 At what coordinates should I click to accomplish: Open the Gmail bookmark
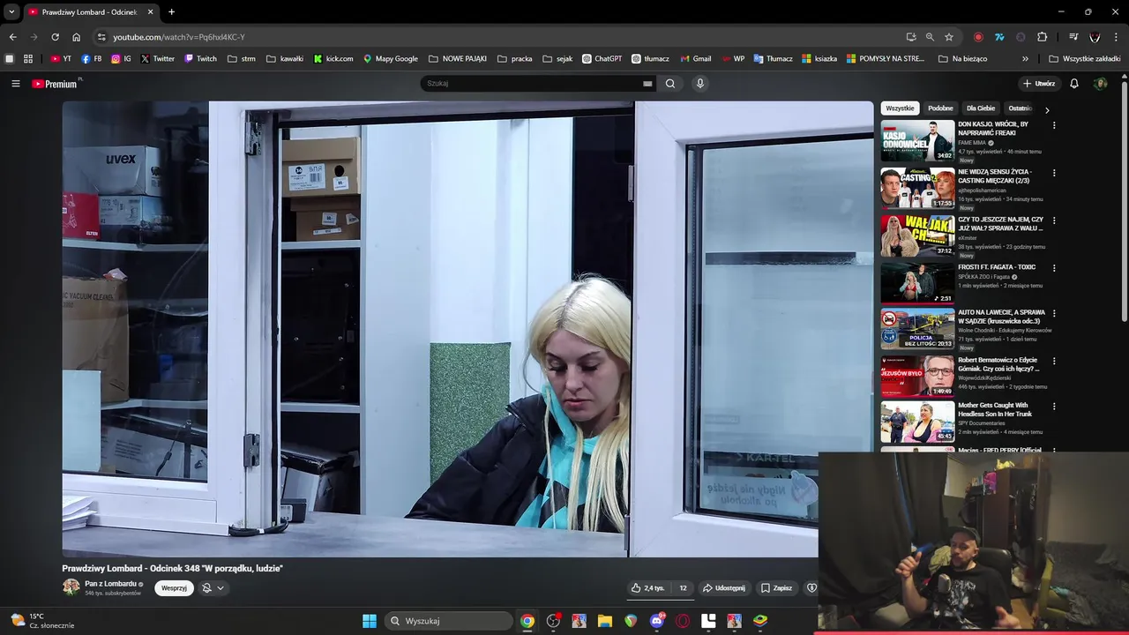pyautogui.click(x=695, y=59)
